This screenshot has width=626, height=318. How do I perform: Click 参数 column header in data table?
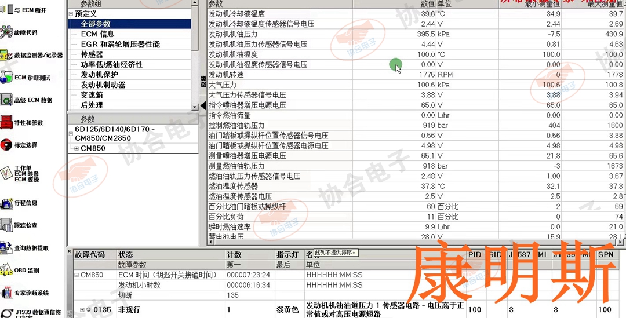pyautogui.click(x=280, y=3)
